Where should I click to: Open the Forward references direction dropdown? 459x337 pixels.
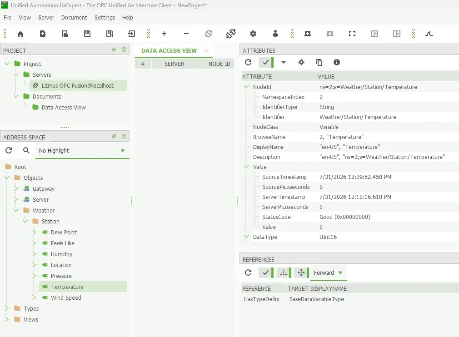pyautogui.click(x=329, y=273)
